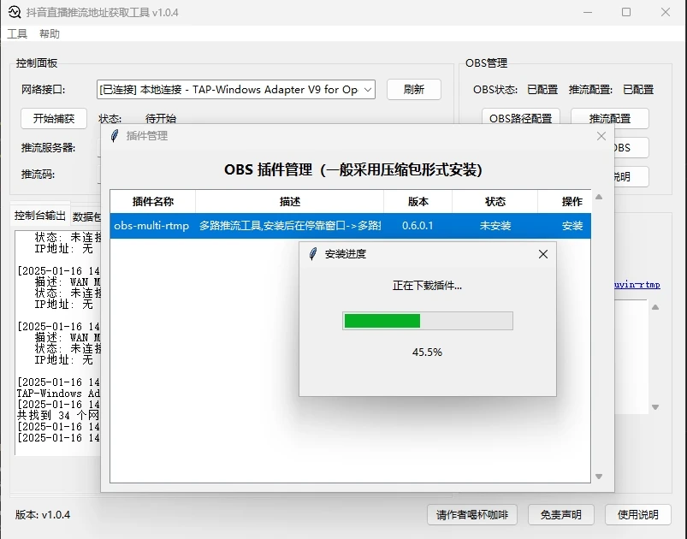Open the 推流配置 button
687x539 pixels.
pyautogui.click(x=609, y=118)
